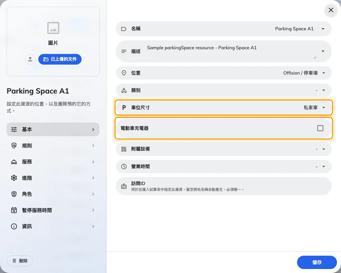Viewport: 341px width, 273px height.
Task: Click the calendar icon beside 暫停服務時間
Action: pyautogui.click(x=14, y=210)
